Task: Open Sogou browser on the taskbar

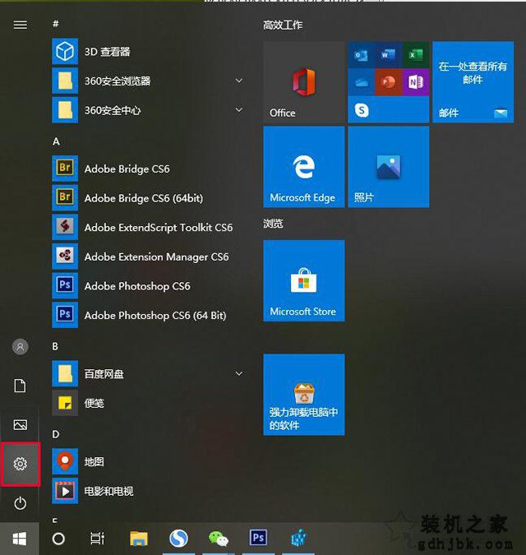Action: 179,539
